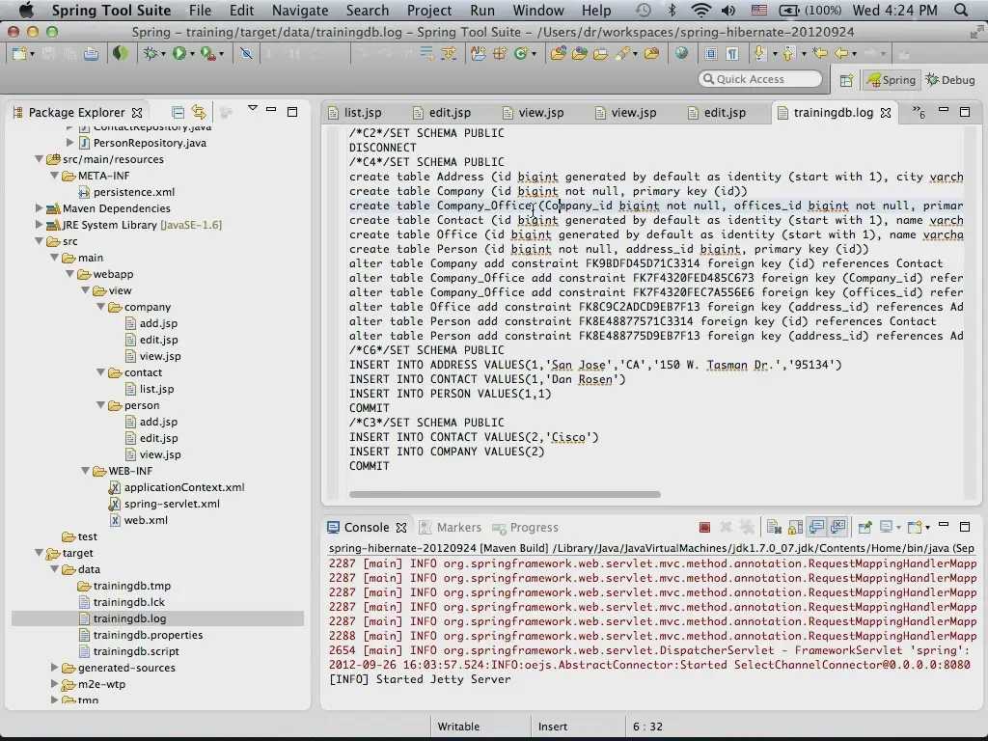Image resolution: width=988 pixels, height=741 pixels.
Task: Open the File menu
Action: tap(200, 10)
